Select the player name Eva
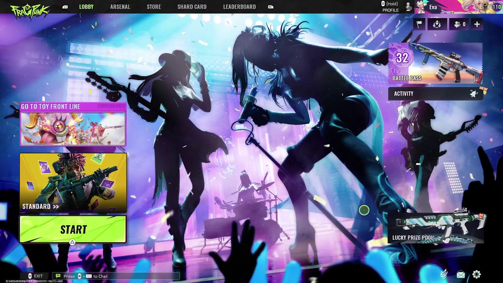Viewport: 503px width, 283px height. click(x=433, y=7)
